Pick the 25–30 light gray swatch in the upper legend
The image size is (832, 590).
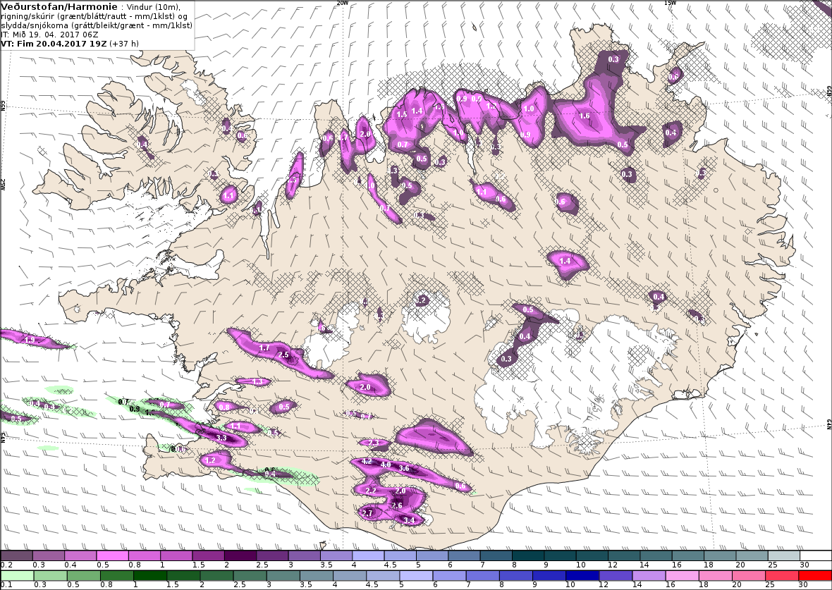[784, 556]
